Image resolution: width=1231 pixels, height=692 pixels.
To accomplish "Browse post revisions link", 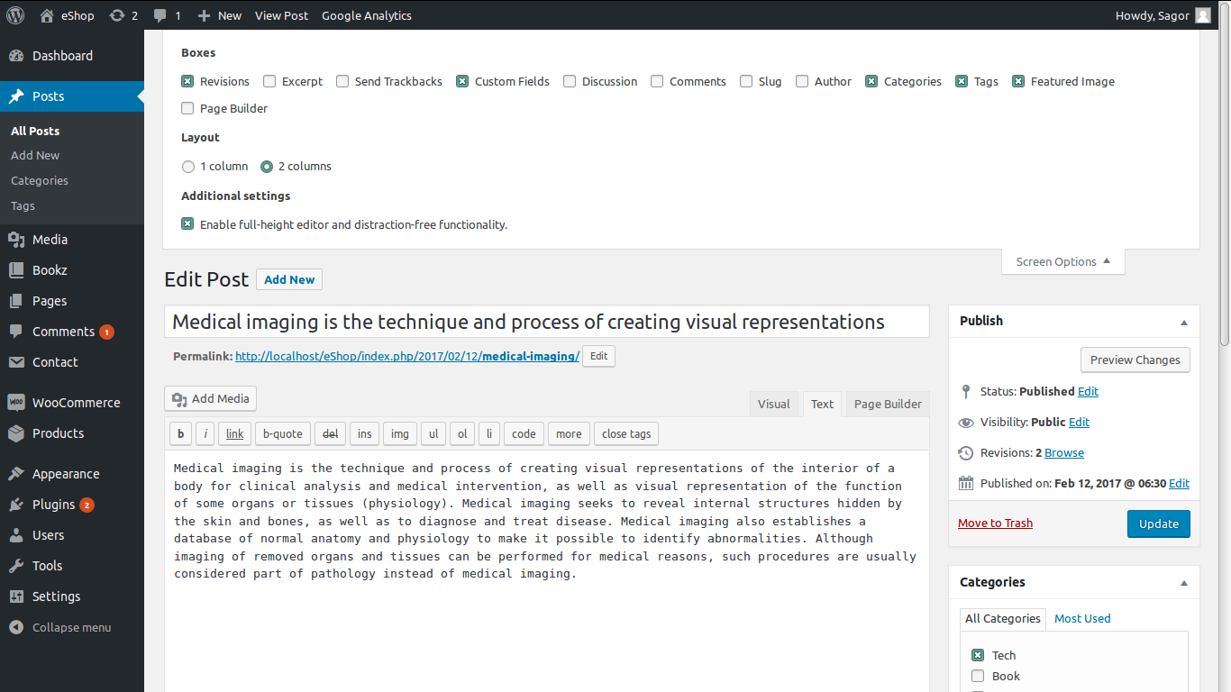I will 1064,453.
